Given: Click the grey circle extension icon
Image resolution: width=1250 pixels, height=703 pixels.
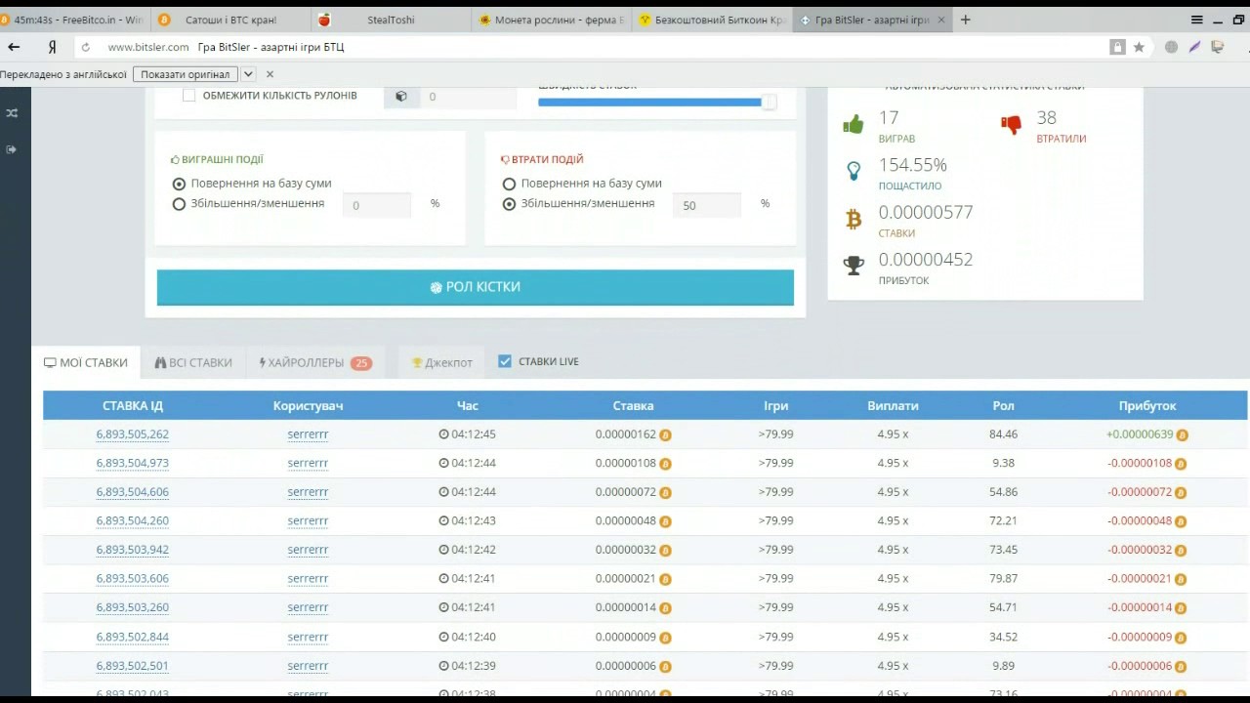Looking at the screenshot, I should point(1171,47).
